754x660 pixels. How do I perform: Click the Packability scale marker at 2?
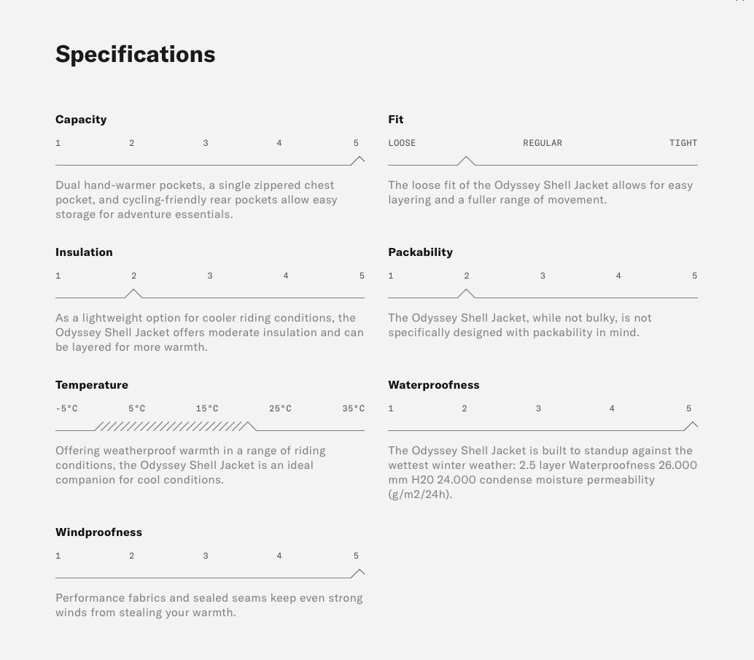pos(466,293)
